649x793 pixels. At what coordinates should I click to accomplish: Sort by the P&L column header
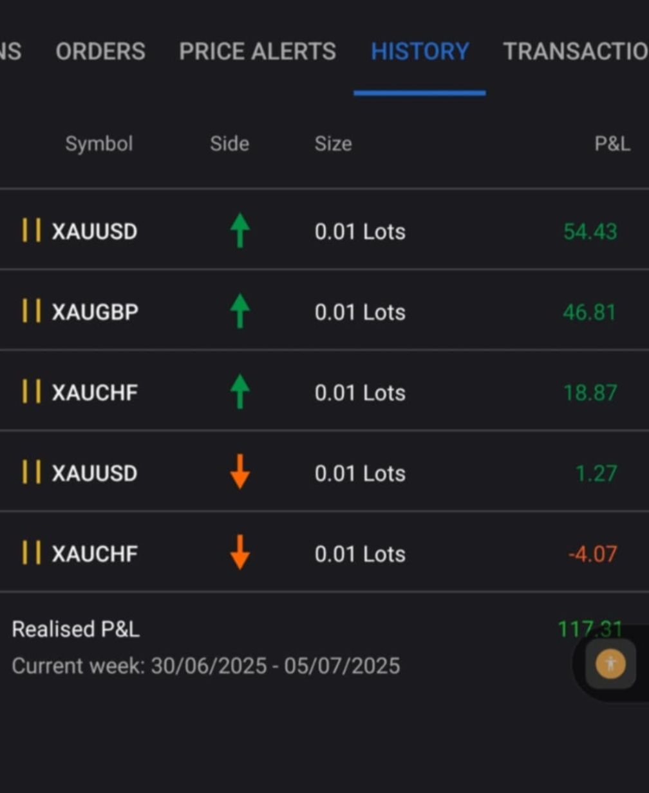pyautogui.click(x=612, y=143)
